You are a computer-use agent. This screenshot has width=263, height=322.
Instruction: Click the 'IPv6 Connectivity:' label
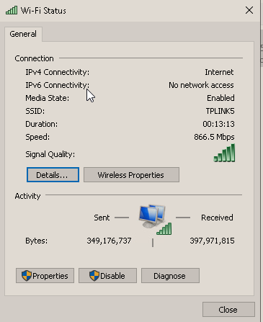click(57, 85)
